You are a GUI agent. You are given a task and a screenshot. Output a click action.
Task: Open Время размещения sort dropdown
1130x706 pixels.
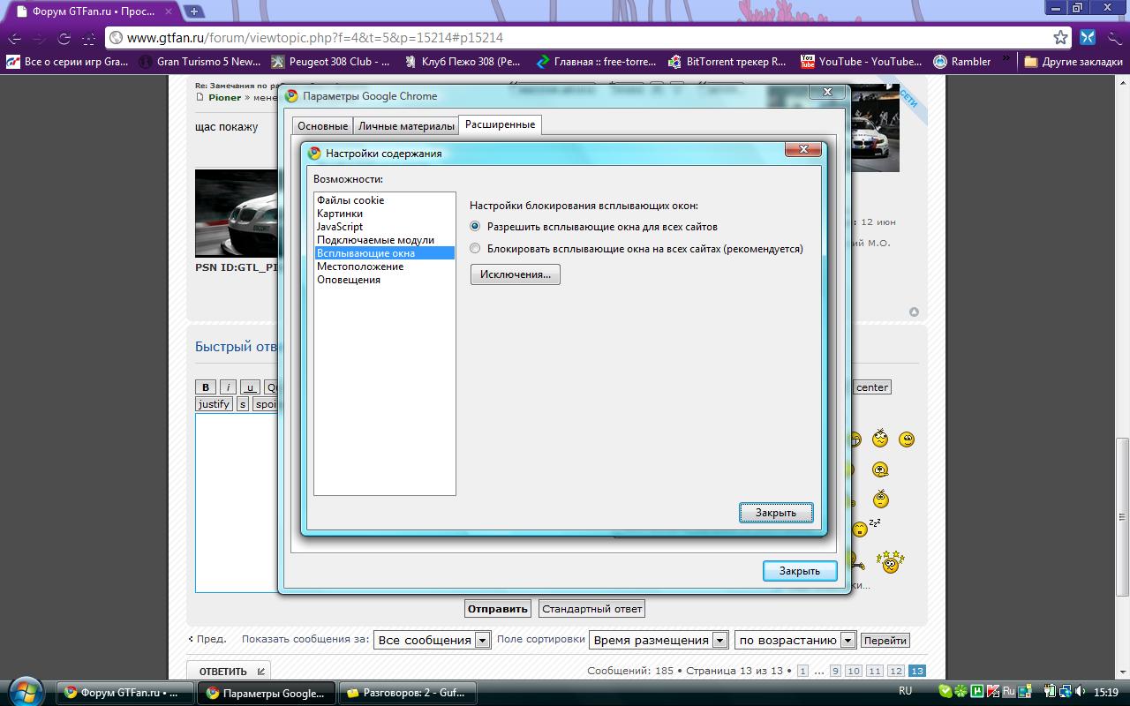coord(659,640)
